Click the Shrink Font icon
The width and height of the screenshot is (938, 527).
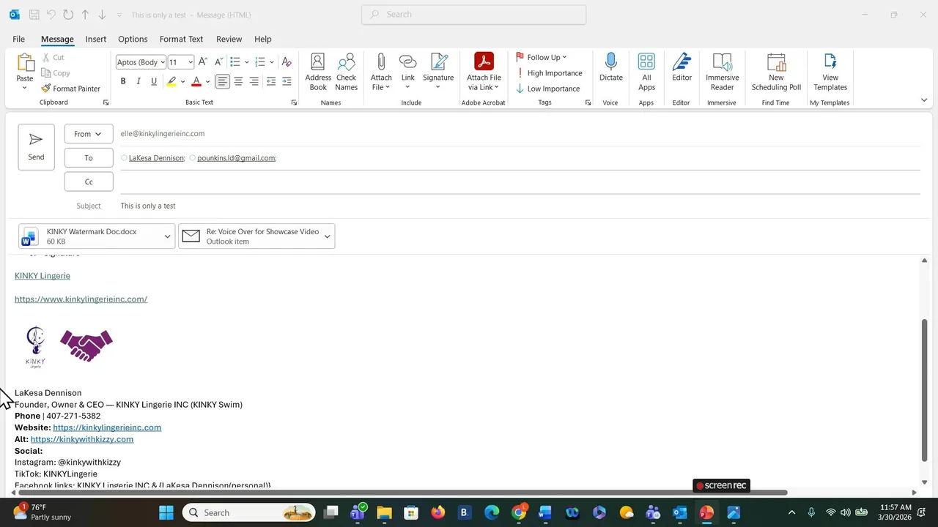[218, 62]
